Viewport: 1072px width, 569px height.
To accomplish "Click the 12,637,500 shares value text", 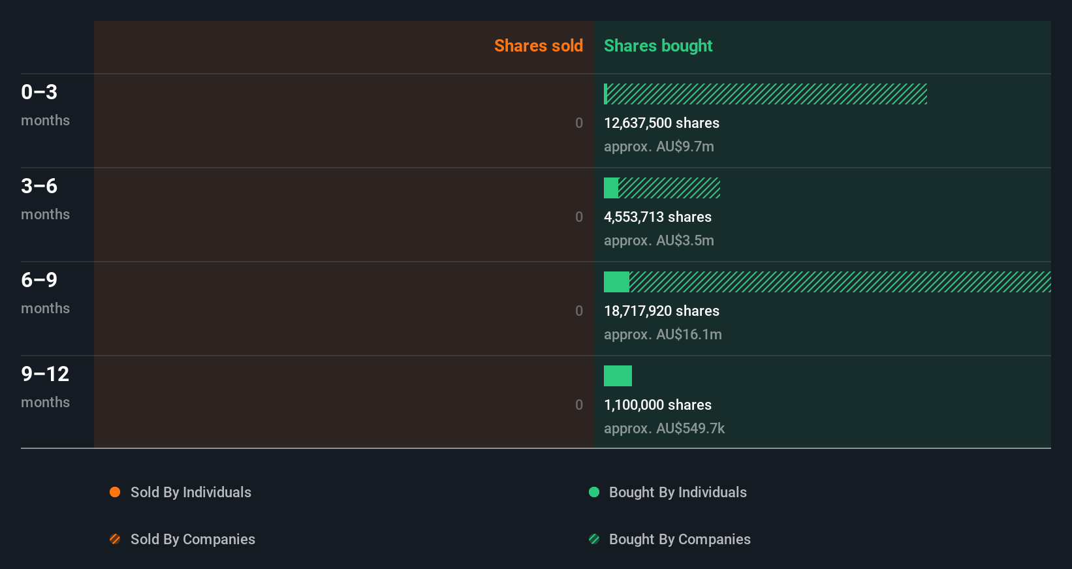I will pyautogui.click(x=661, y=123).
